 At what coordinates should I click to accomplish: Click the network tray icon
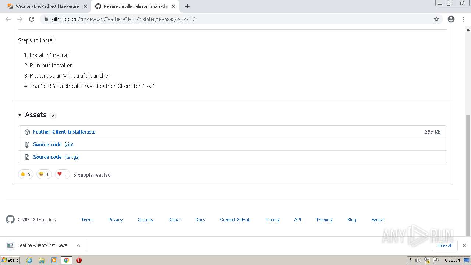427,260
